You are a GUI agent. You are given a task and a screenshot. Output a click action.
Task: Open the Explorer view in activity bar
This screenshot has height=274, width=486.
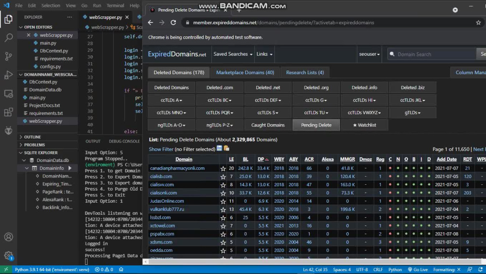[x=8, y=19]
